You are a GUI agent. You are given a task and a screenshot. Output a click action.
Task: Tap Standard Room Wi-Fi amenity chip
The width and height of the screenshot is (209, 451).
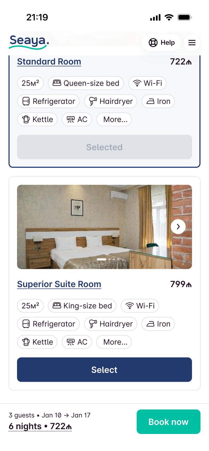click(x=147, y=83)
